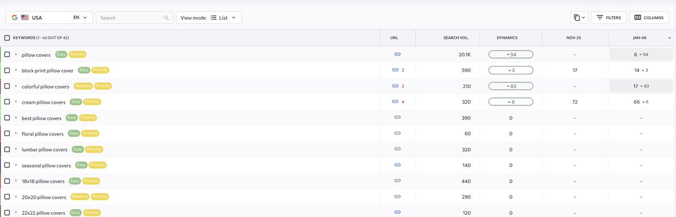The image size is (676, 217).
Task: Check the block print pillow cover checkbox
Action: (7, 70)
